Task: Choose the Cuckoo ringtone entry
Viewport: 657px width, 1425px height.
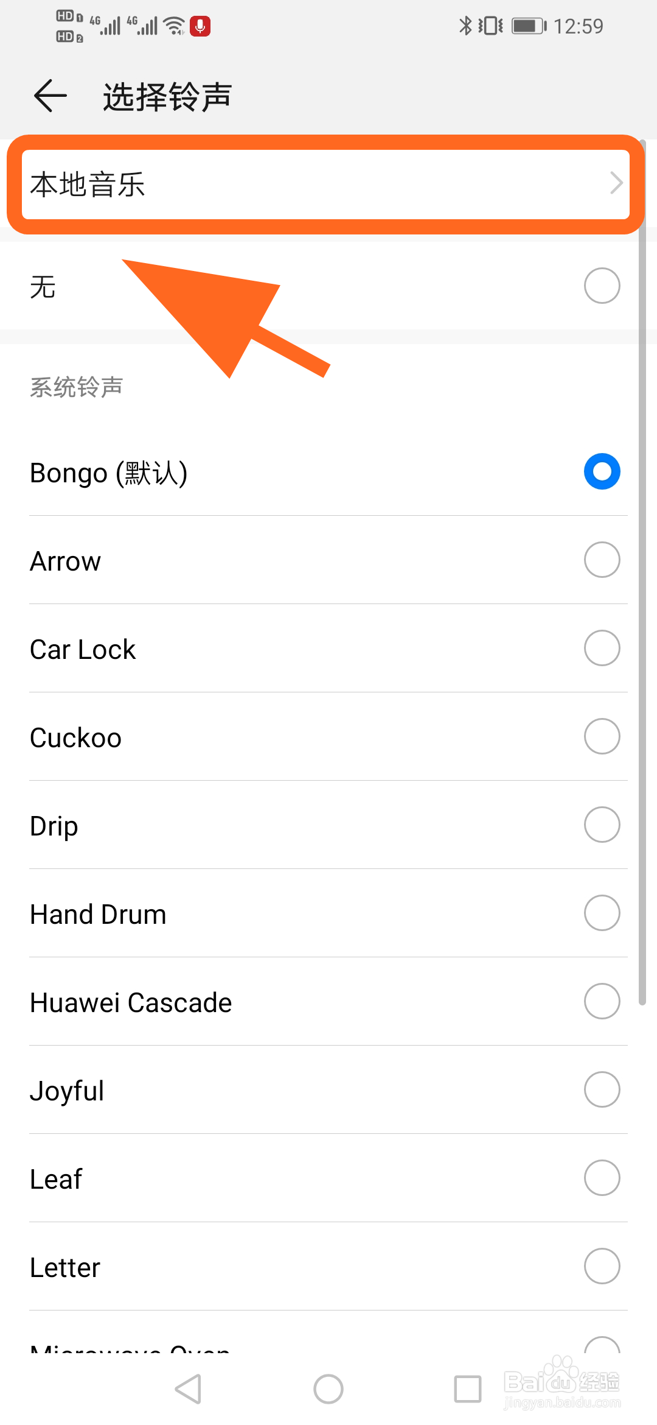Action: tap(328, 736)
